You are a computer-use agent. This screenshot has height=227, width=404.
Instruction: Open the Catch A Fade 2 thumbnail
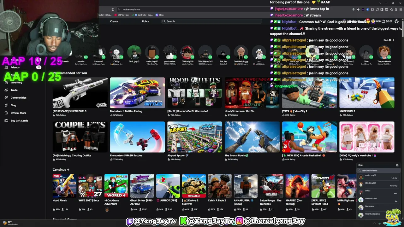click(x=220, y=186)
